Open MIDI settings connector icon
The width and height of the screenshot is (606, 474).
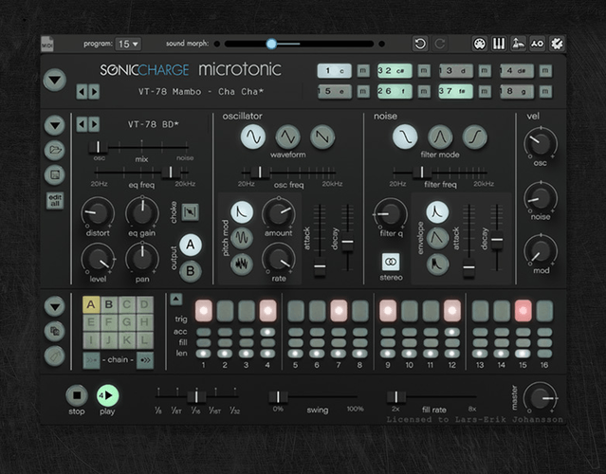pos(480,44)
